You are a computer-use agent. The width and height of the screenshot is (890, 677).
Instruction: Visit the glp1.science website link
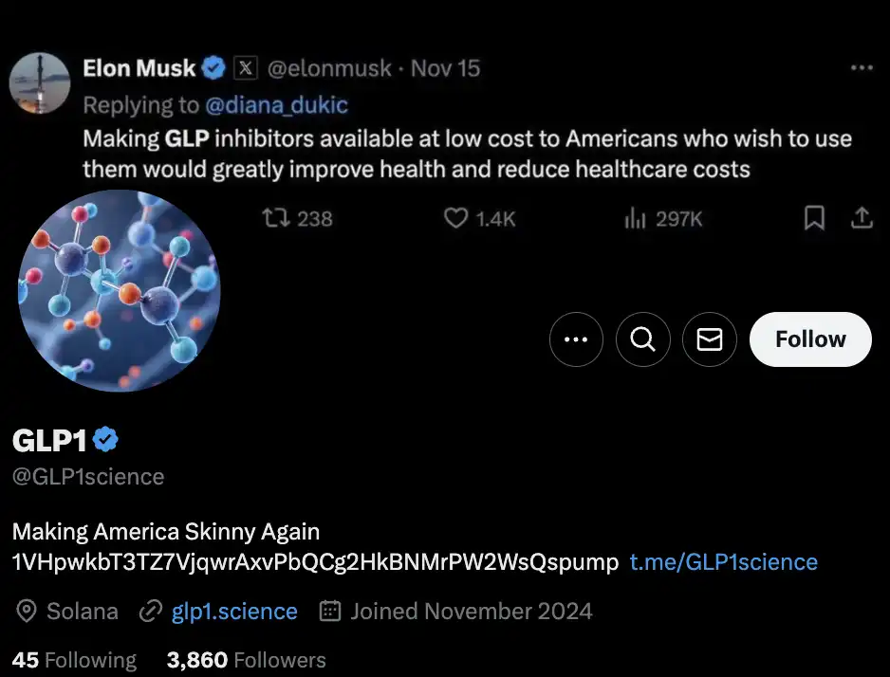(234, 612)
